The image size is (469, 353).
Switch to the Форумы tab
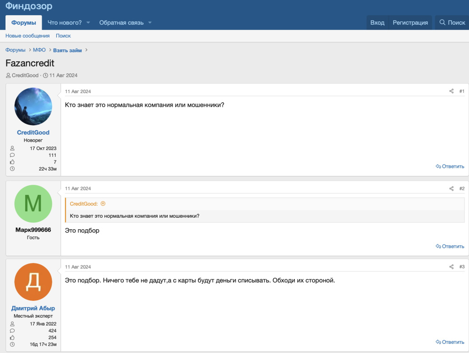[23, 22]
